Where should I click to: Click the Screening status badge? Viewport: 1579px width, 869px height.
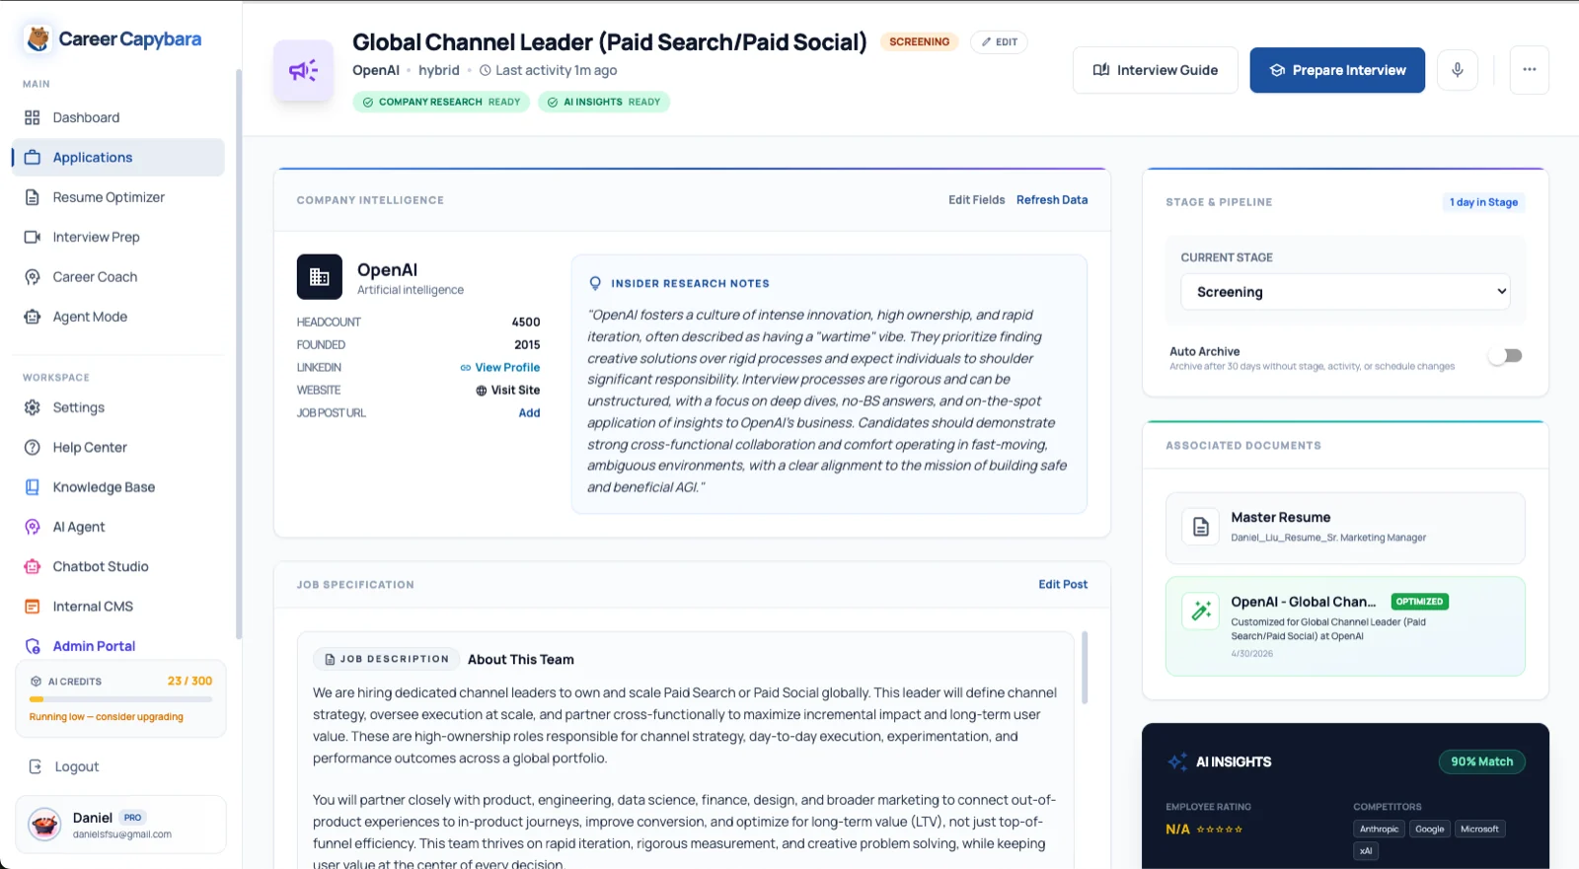[919, 42]
